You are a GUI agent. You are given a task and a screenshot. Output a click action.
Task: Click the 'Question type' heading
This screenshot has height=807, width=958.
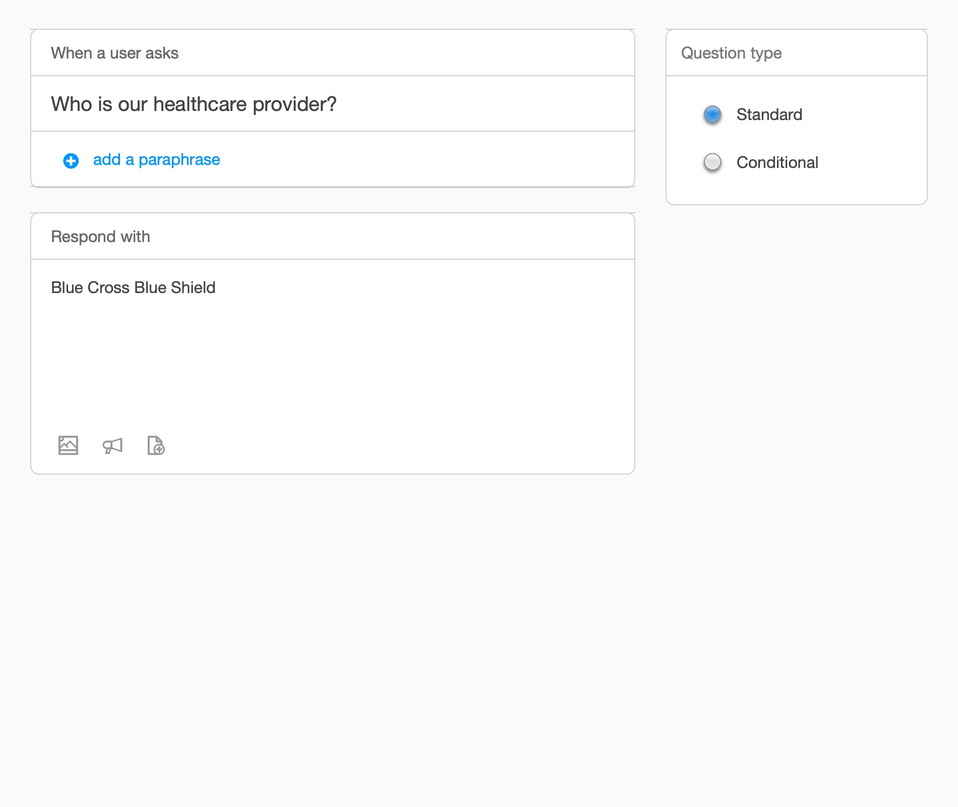pyautogui.click(x=731, y=53)
